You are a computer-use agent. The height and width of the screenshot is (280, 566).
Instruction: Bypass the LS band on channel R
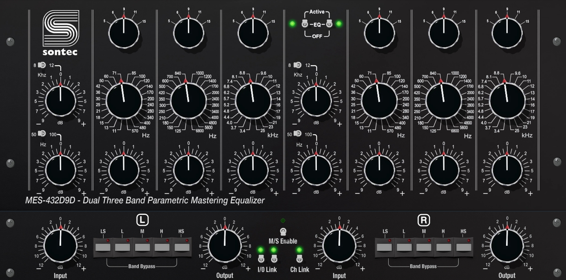385,247
